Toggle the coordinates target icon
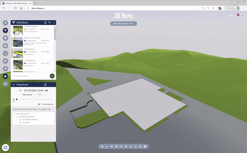Viewport: 247px width, 153px height. point(140,147)
